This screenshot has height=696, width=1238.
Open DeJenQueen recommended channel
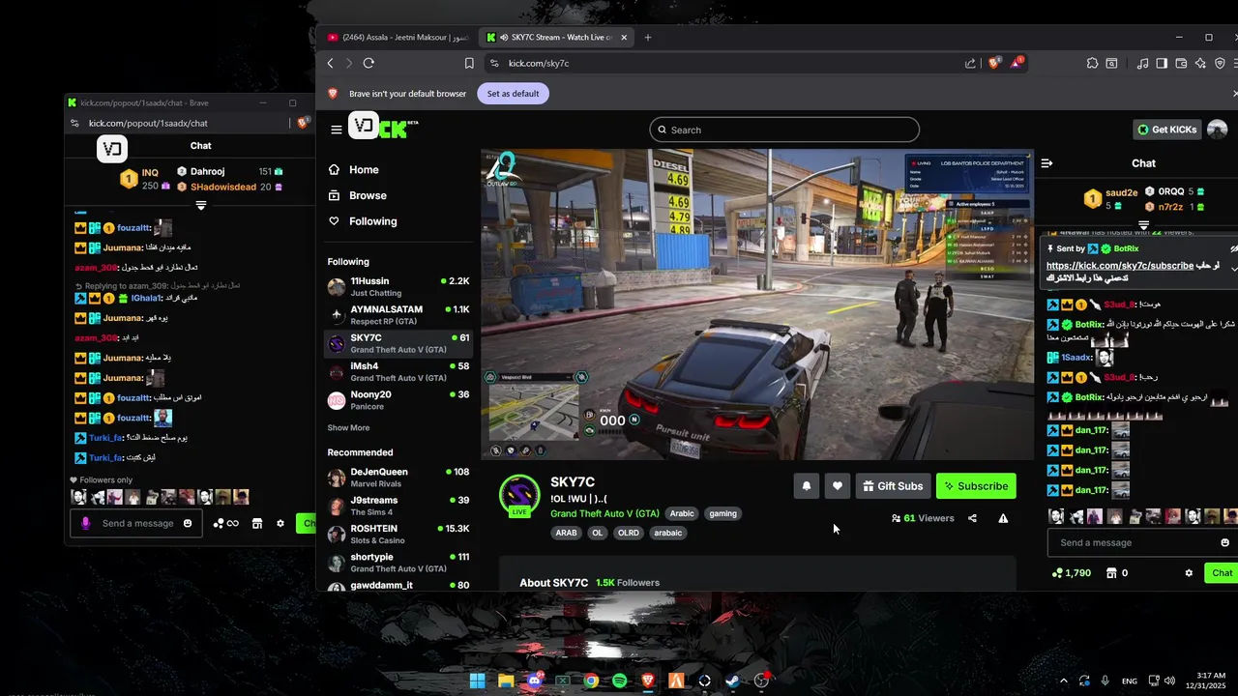click(398, 478)
